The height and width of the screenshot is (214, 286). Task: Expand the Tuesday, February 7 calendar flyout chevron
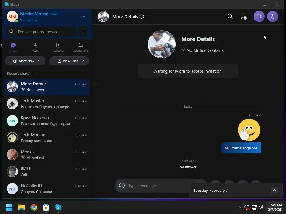pyautogui.click(x=274, y=190)
